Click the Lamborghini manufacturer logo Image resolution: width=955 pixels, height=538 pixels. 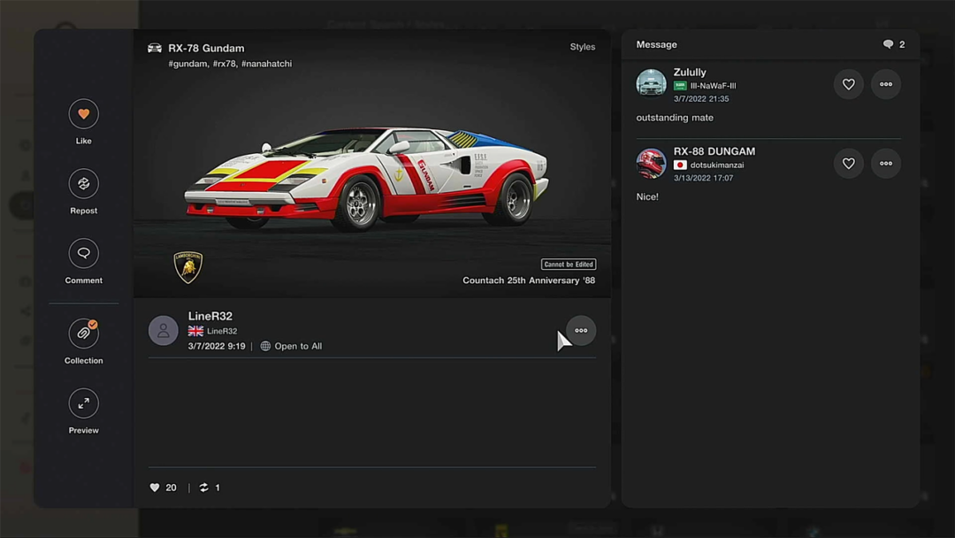(x=188, y=266)
